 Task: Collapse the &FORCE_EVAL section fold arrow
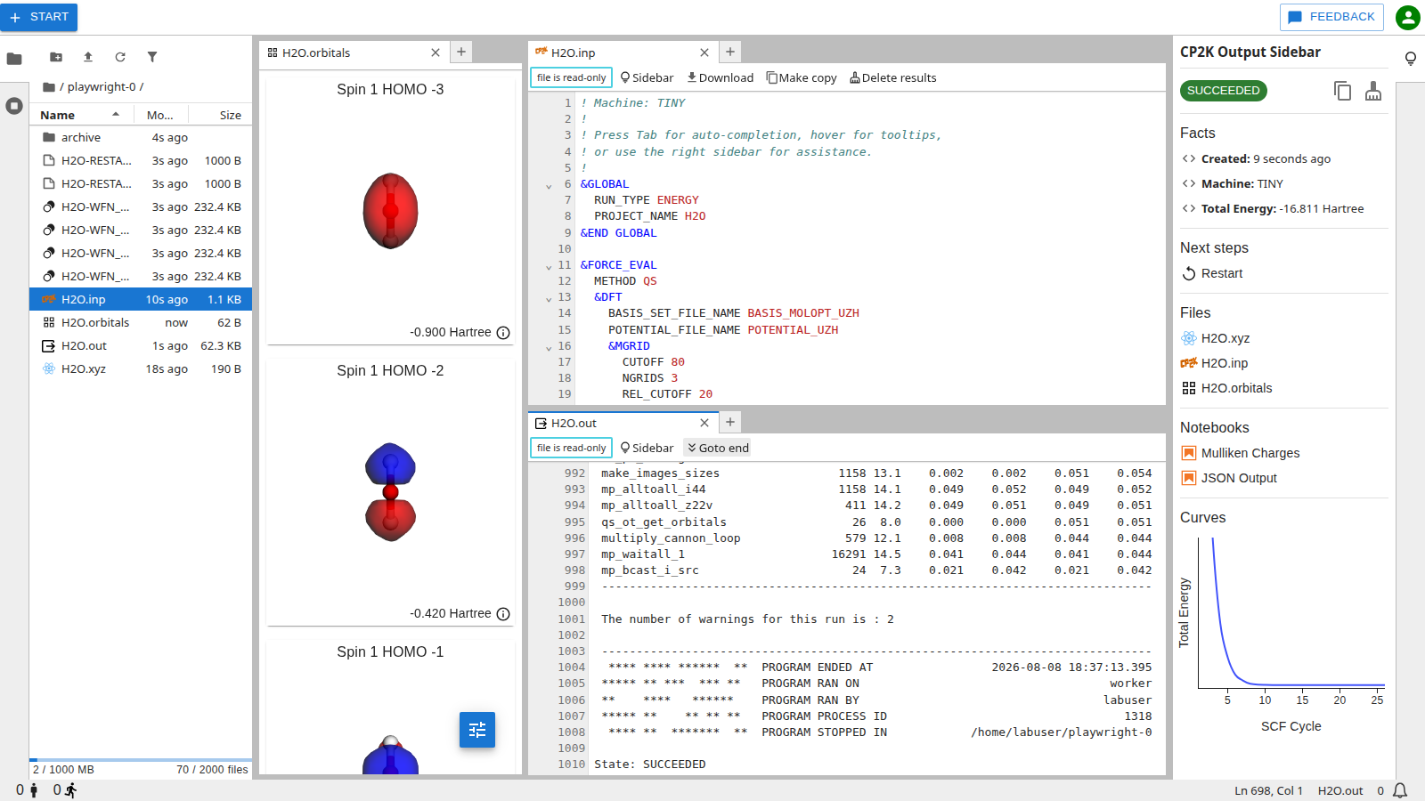549,266
